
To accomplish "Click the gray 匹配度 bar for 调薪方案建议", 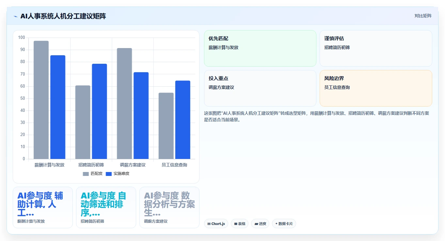I will point(124,104).
